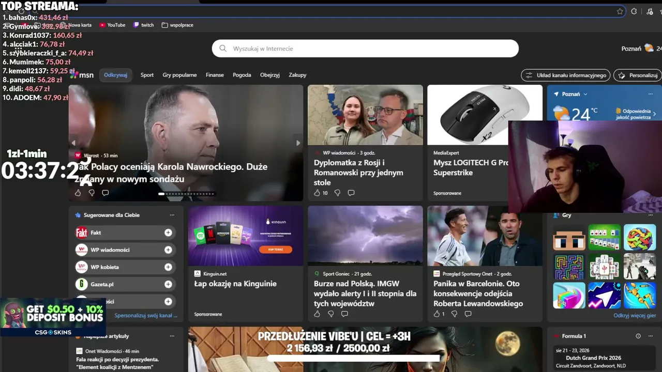Viewport: 662px width, 372px height.
Task: Follow Gazeta.pl with plus button
Action: [168, 284]
